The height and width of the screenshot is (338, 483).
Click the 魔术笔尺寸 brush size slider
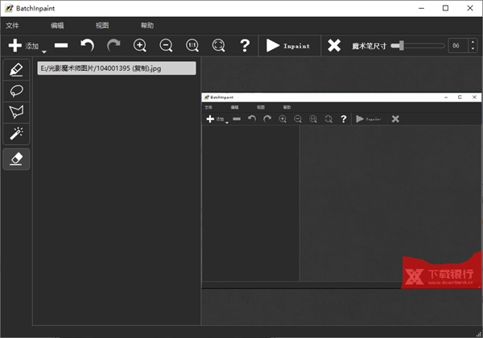pos(417,46)
